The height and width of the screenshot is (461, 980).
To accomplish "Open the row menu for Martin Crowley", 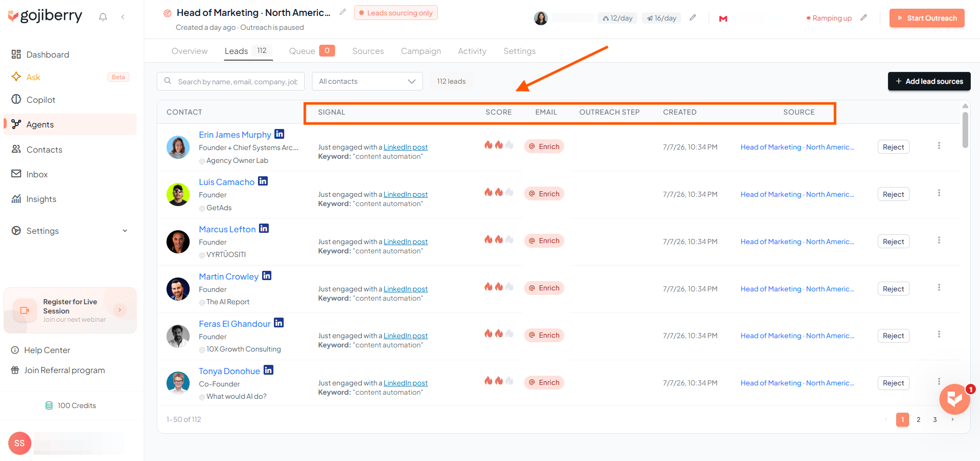I will coord(939,288).
